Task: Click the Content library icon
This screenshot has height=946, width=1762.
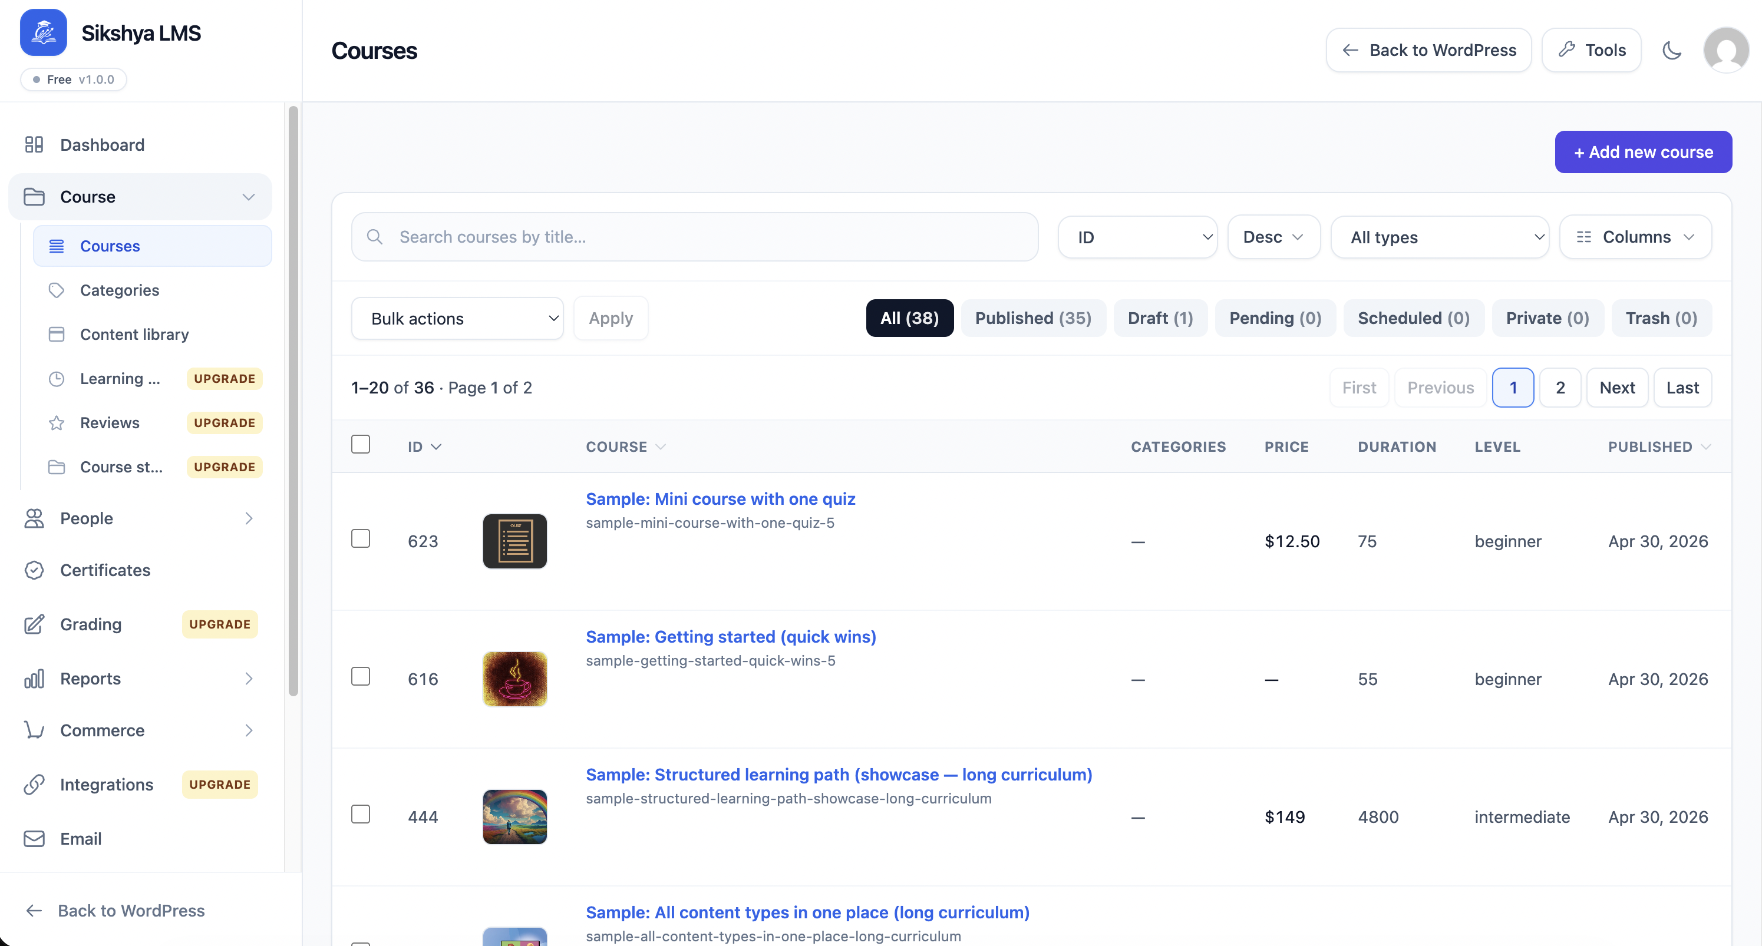Action: (x=57, y=334)
